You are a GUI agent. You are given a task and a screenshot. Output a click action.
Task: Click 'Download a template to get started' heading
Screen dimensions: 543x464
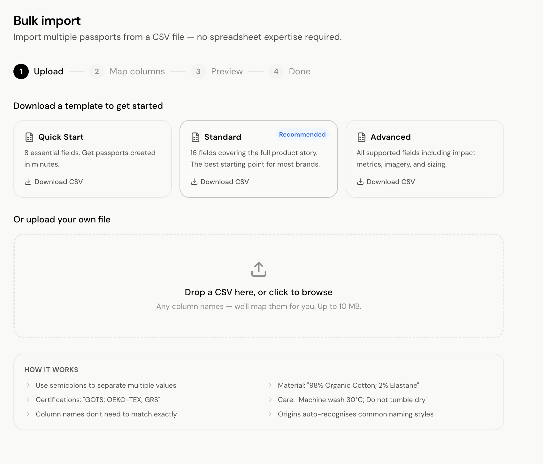pos(88,106)
